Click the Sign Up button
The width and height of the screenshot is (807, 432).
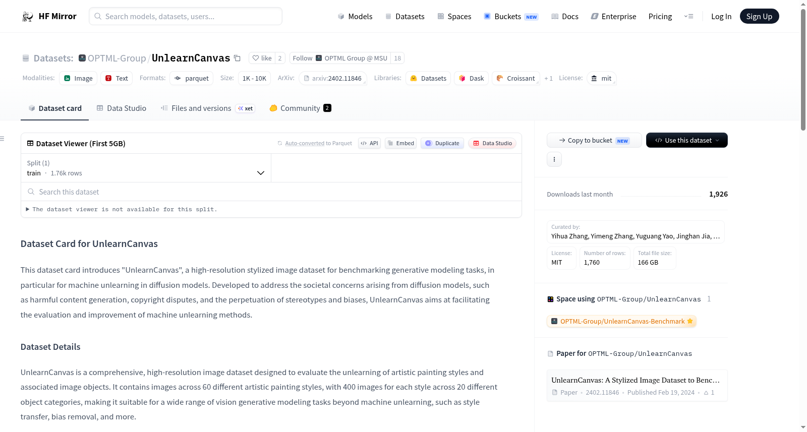[x=759, y=16]
